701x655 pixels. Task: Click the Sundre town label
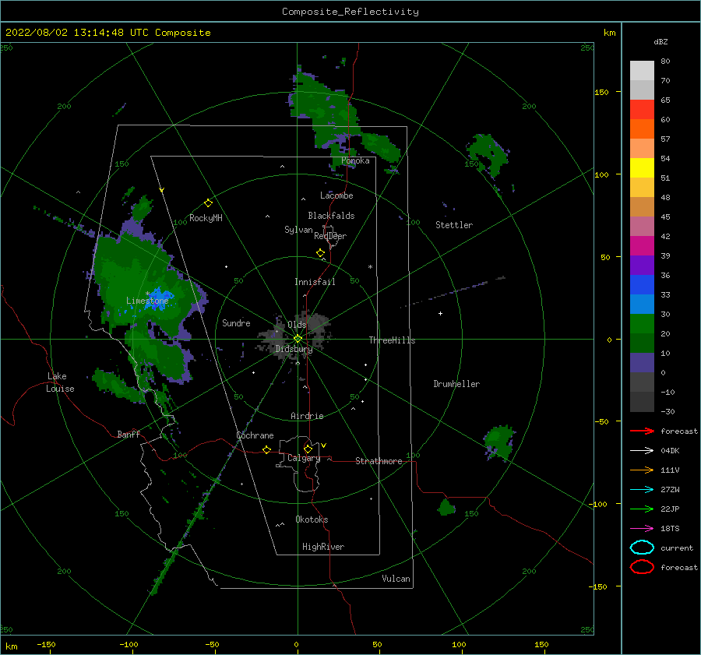236,323
